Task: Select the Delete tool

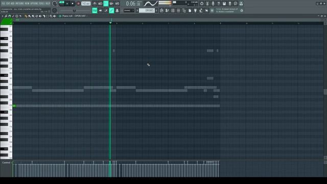Action: pyautogui.click(x=36, y=16)
